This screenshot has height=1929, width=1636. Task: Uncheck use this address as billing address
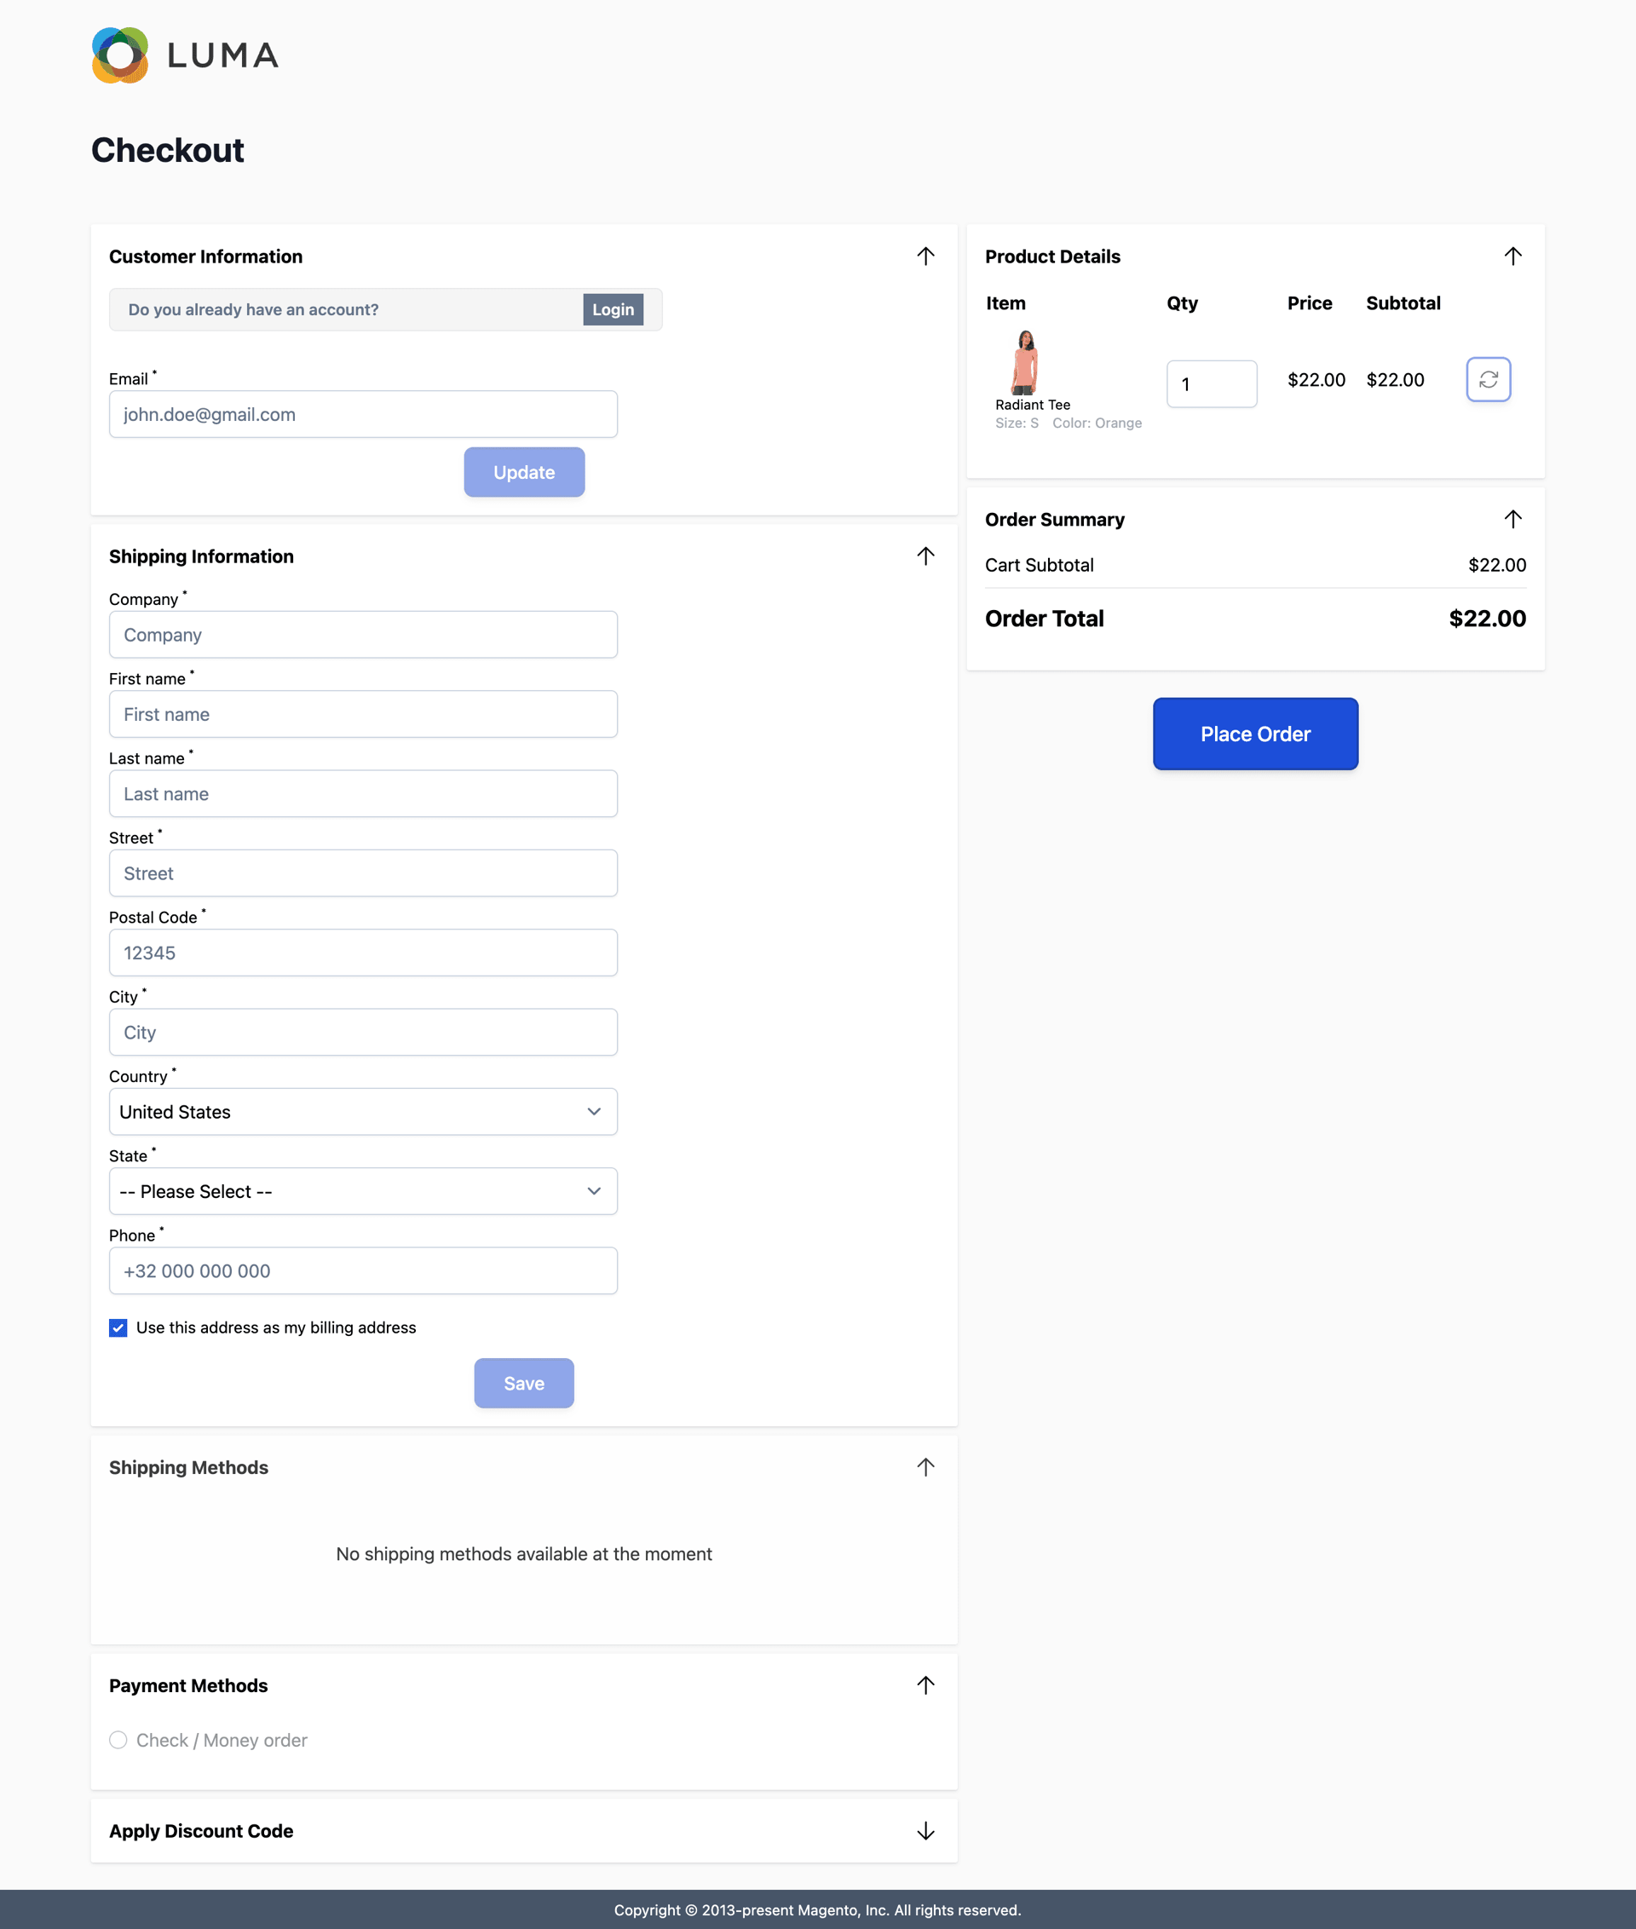(x=118, y=1327)
